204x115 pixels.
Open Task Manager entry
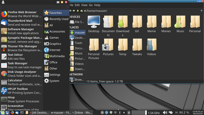[x=21, y=65]
